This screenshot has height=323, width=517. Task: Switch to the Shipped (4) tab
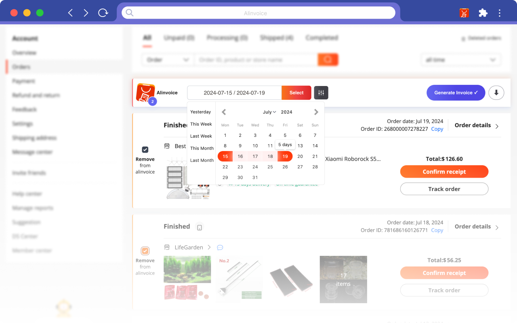pyautogui.click(x=276, y=38)
